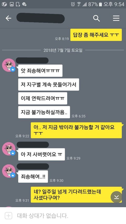Tap the 2018년 7월 7일 date separator

point(63,50)
